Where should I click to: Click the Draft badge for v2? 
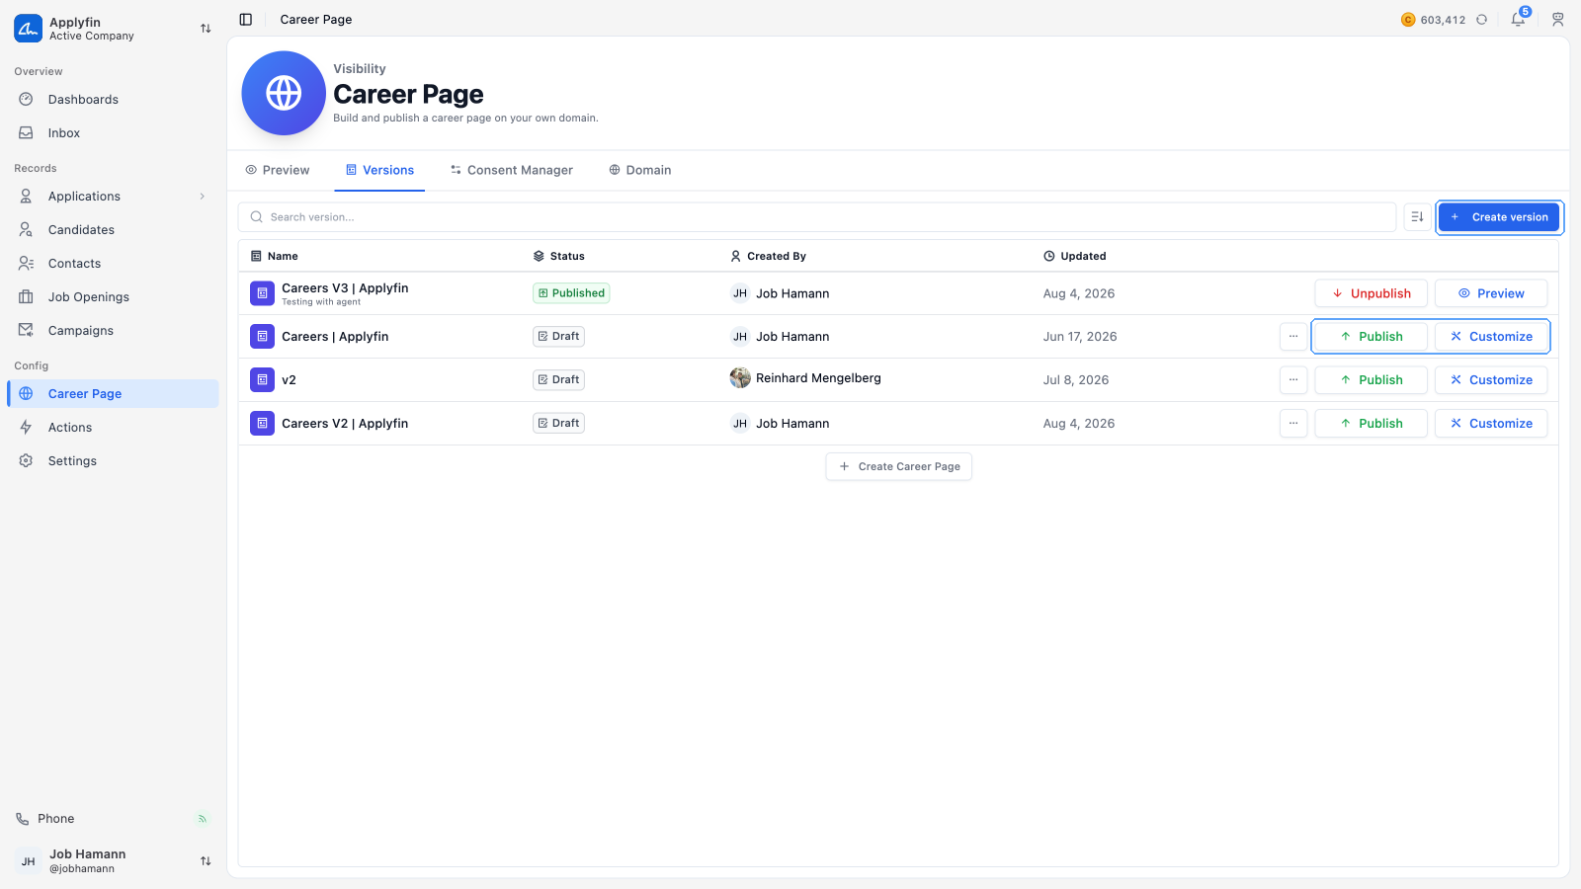pyautogui.click(x=558, y=380)
